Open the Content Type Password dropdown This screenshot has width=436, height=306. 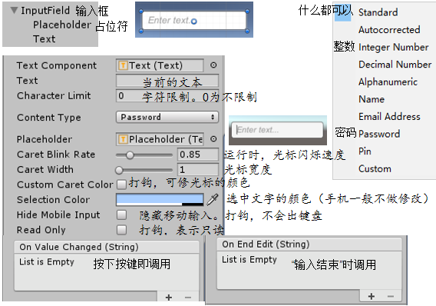point(167,117)
